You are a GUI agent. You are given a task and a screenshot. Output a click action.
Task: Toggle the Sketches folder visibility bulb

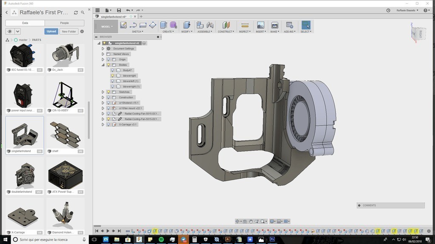tap(108, 91)
